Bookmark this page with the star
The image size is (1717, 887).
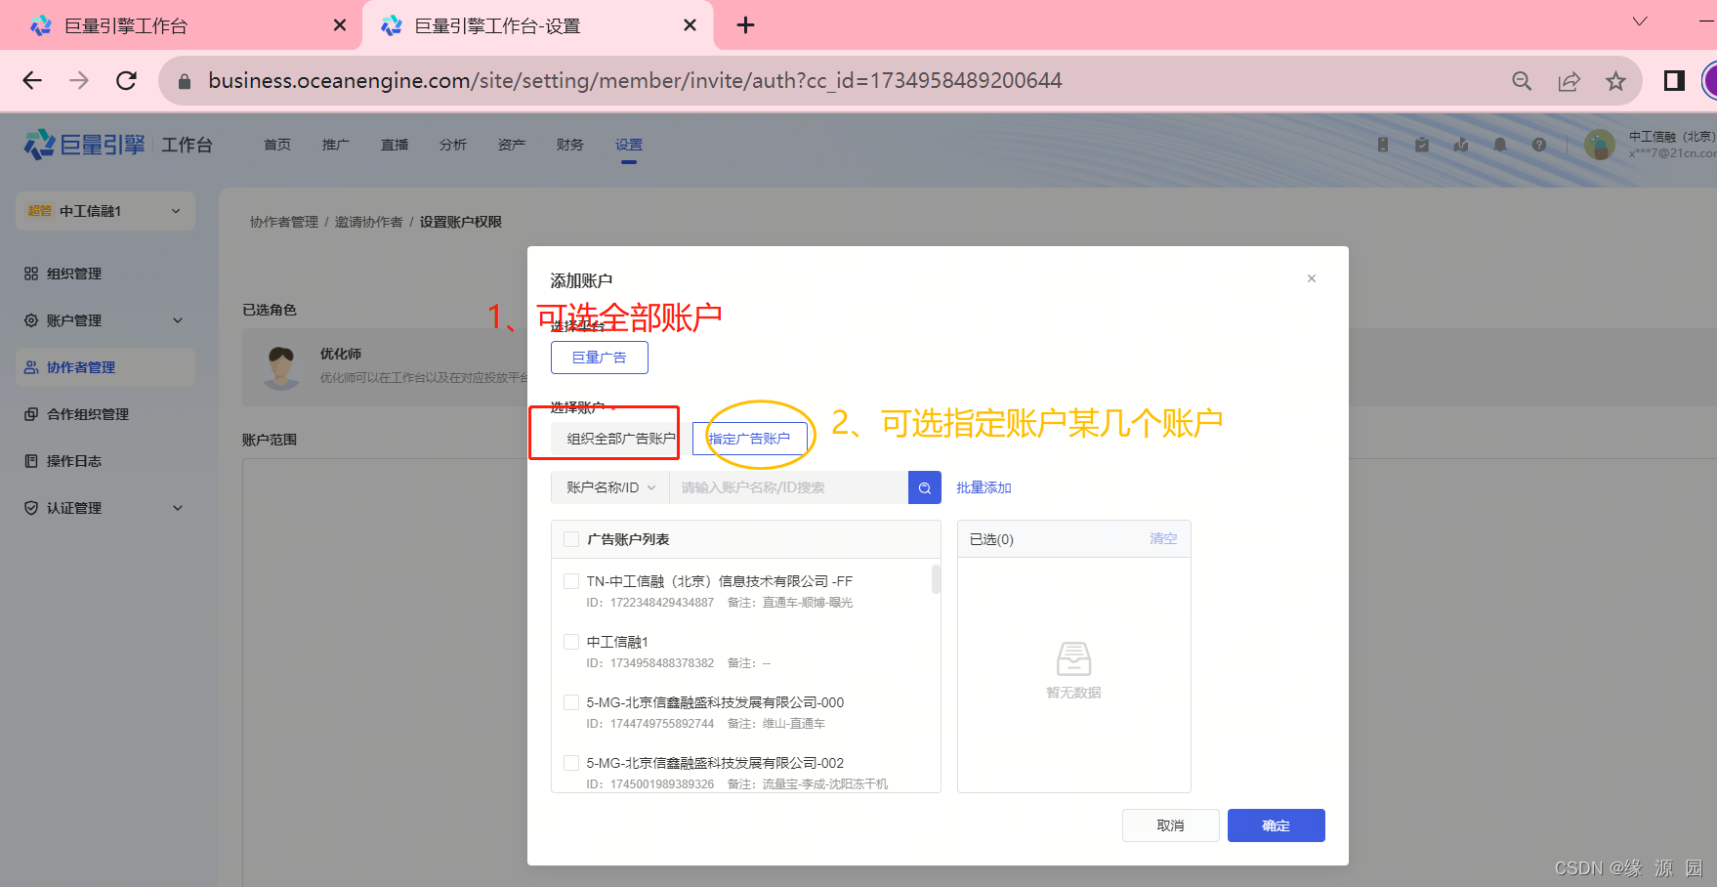click(x=1615, y=81)
